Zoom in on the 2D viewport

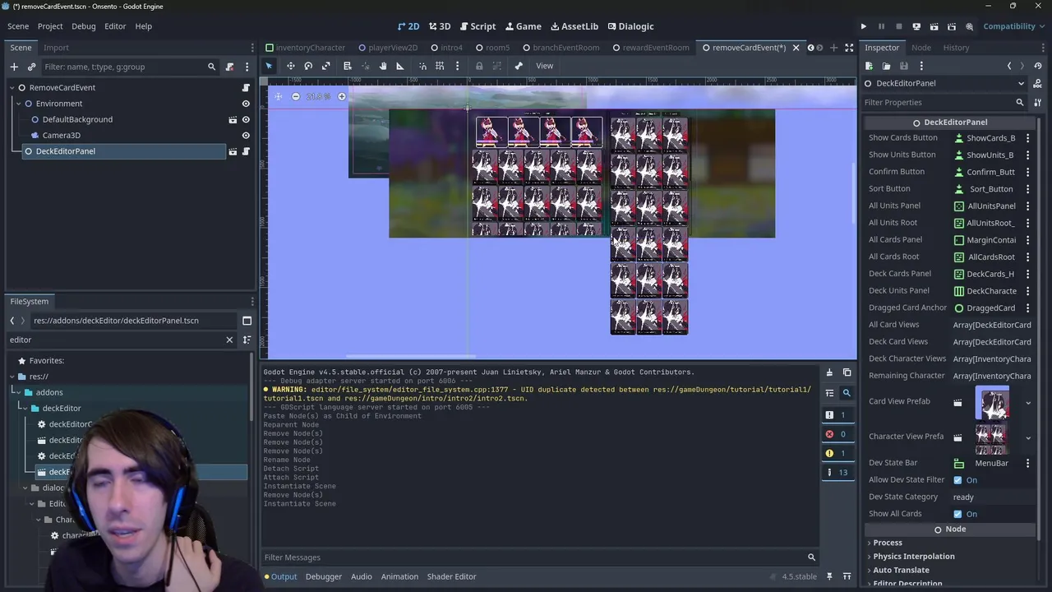point(342,96)
